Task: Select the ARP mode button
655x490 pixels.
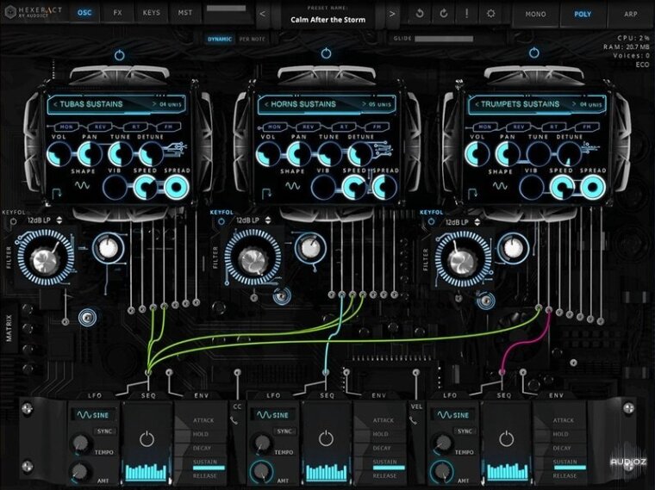Action: coord(630,14)
